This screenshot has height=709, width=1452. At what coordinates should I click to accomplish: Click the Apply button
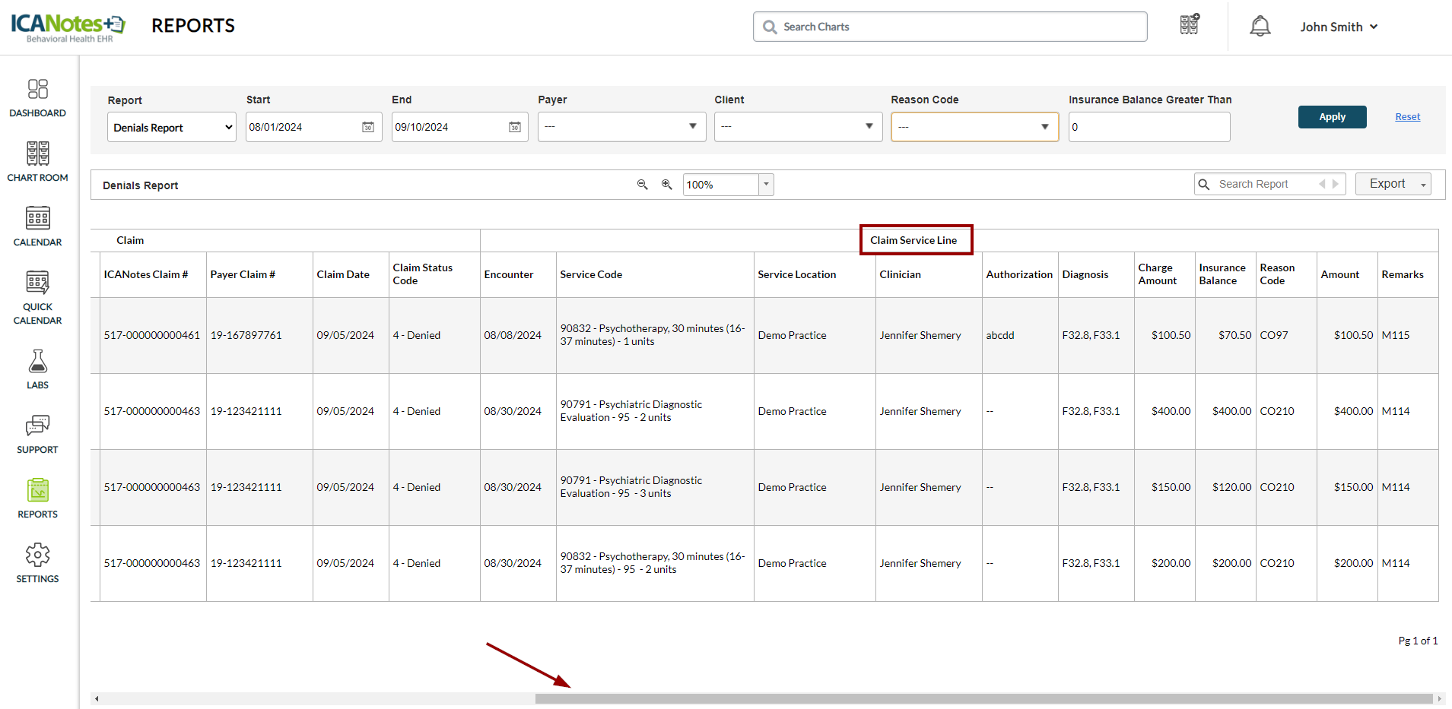(1332, 117)
